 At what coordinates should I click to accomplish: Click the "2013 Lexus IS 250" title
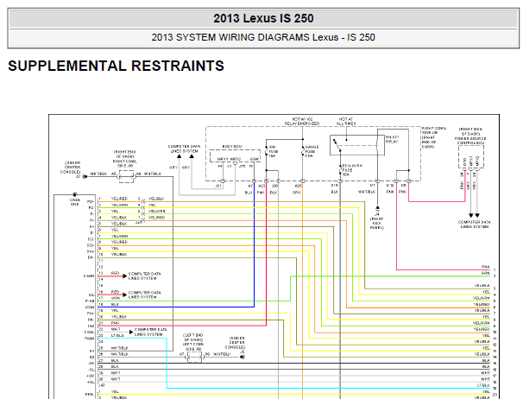[263, 18]
